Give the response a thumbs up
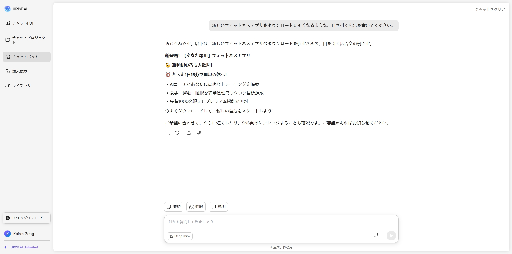The height and width of the screenshot is (254, 512). point(189,133)
